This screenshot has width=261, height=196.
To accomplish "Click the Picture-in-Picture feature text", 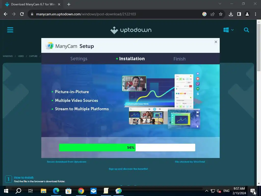I will click(72, 92).
